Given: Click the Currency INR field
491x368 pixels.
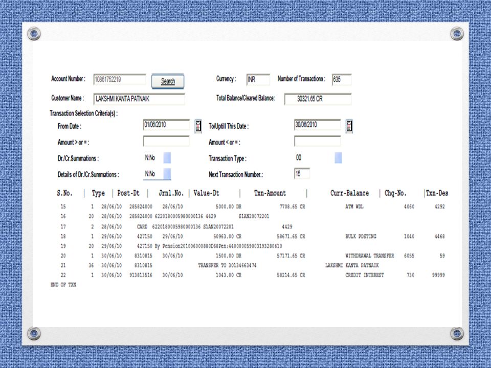Looking at the screenshot, I should tap(258, 80).
